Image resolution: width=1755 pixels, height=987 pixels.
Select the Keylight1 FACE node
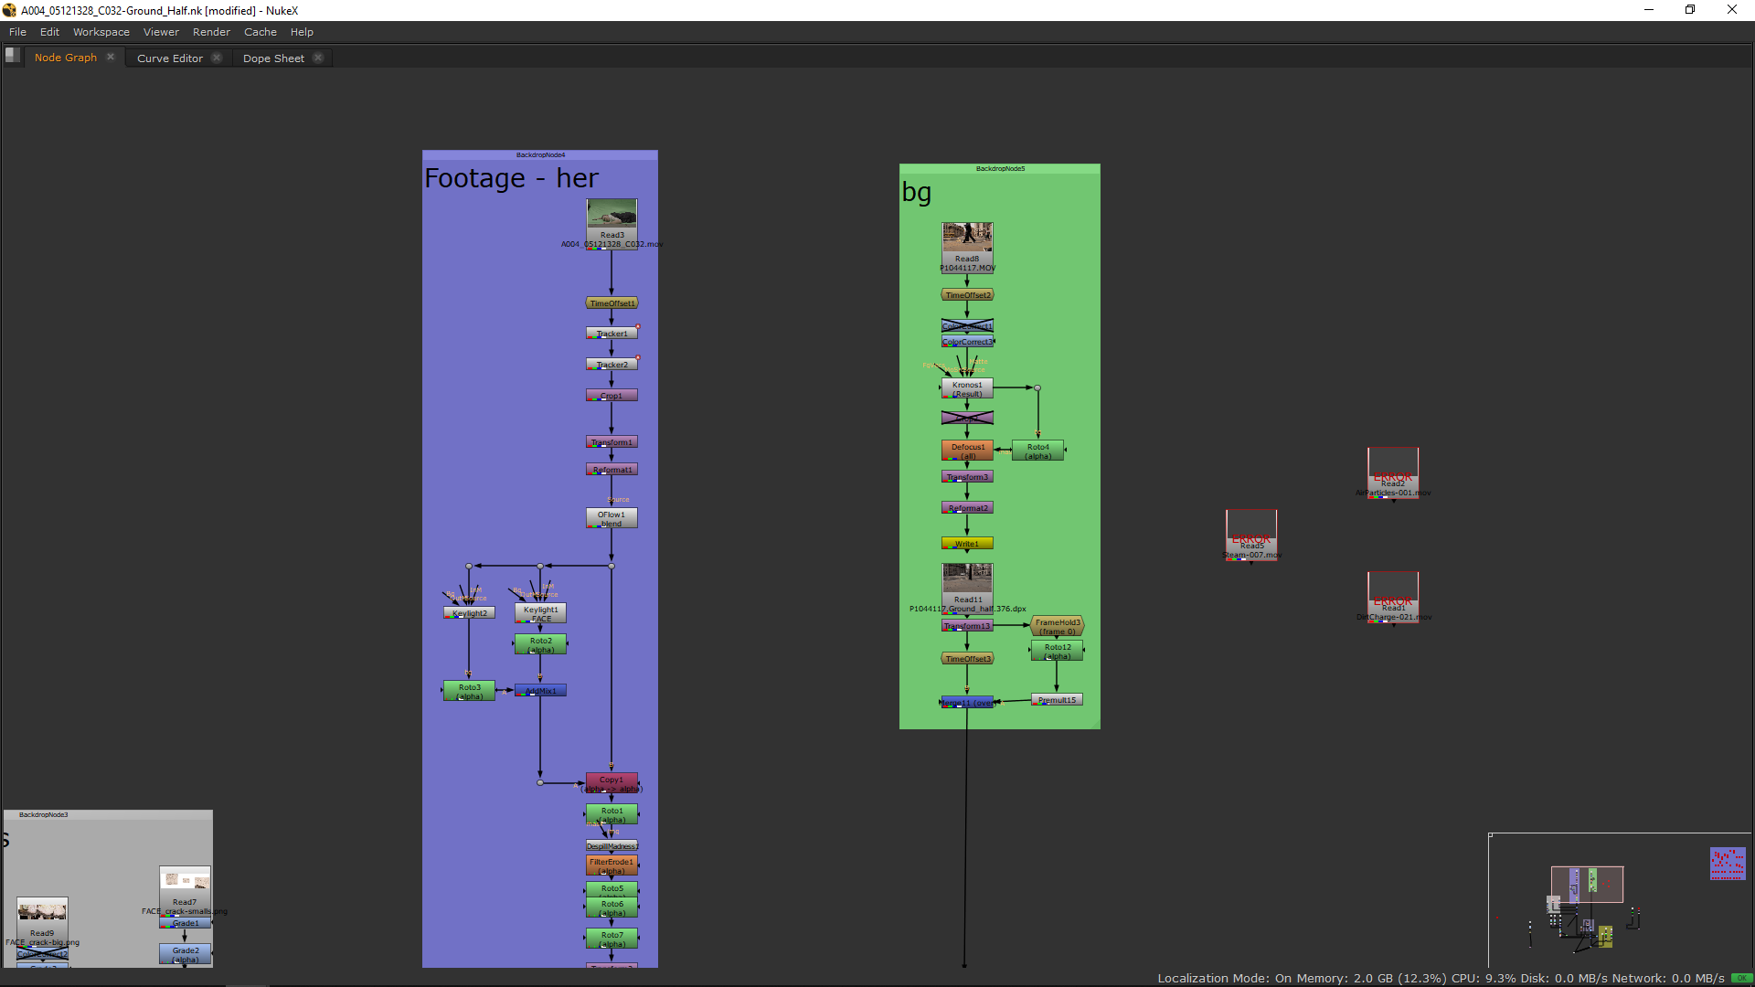pyautogui.click(x=540, y=613)
